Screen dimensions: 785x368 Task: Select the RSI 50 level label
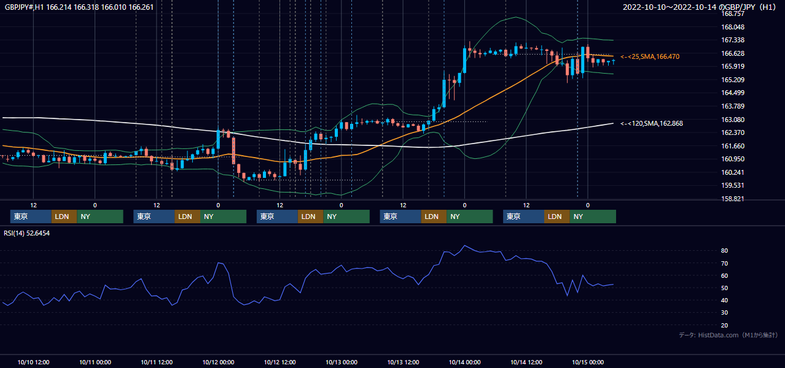point(724,288)
